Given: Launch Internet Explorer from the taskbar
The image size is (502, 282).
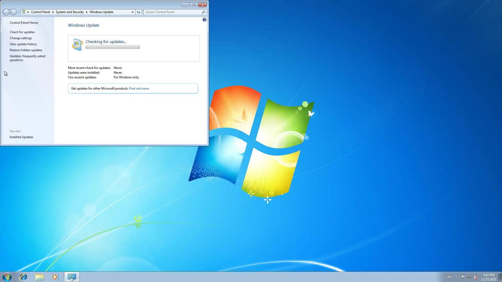Looking at the screenshot, I should 24,277.
